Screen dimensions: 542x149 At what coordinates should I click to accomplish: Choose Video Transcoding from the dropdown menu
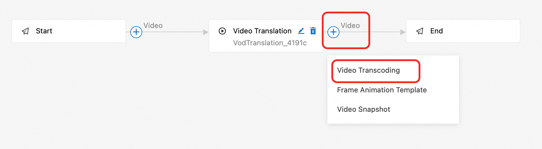click(x=368, y=70)
